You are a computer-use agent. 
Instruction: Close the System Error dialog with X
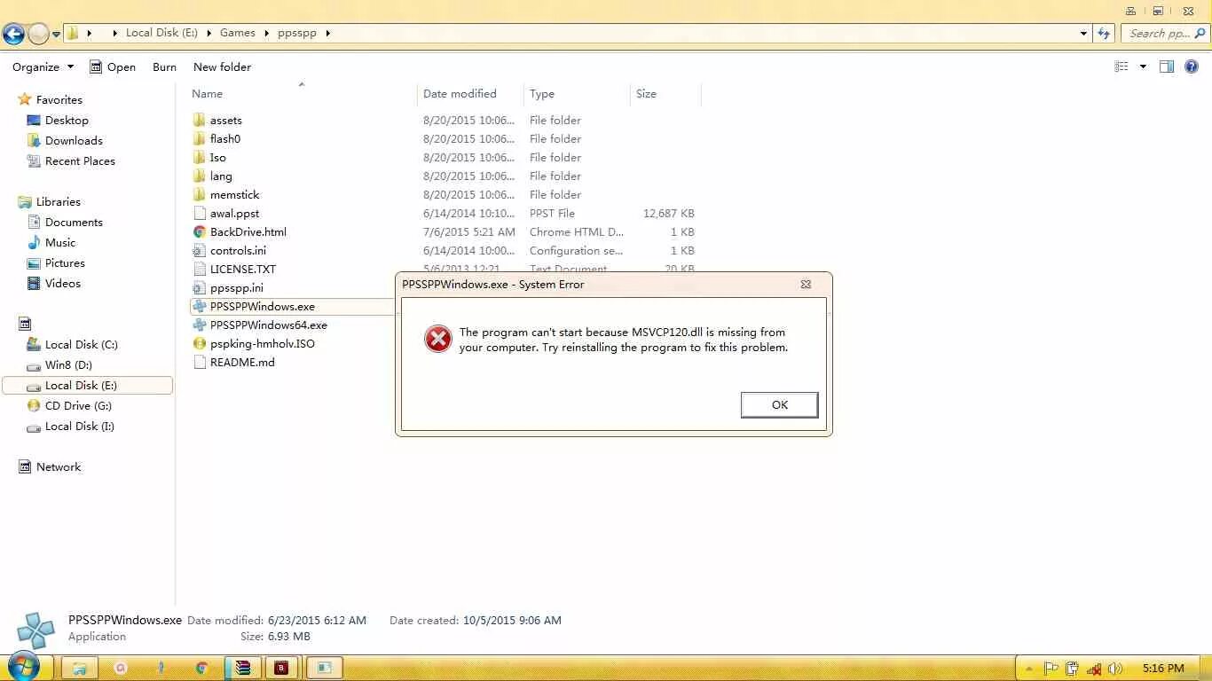pos(806,284)
